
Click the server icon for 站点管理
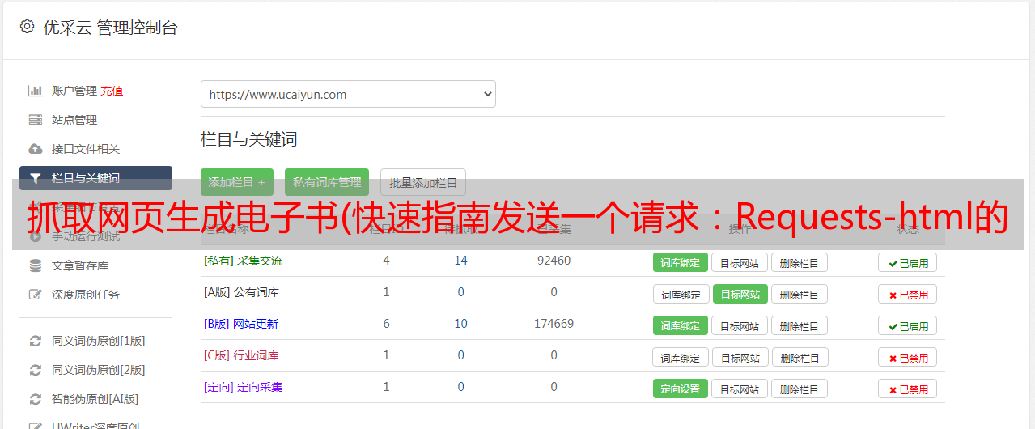[x=36, y=120]
